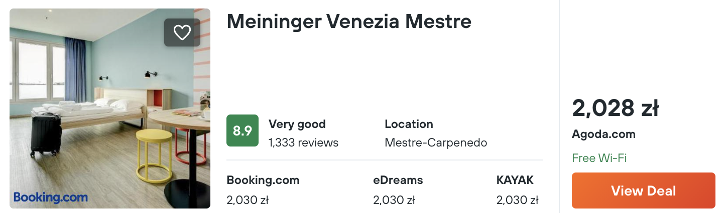726x213 pixels.
Task: Select the eDreams 2,030 zł price
Action: point(394,200)
